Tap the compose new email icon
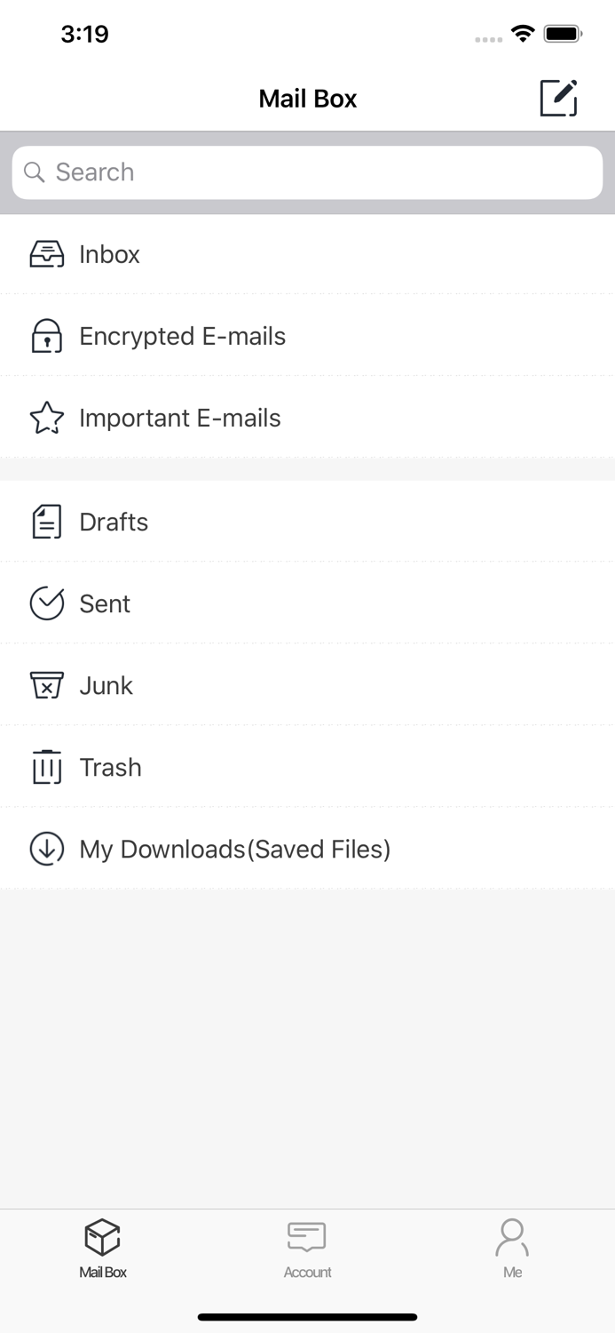The height and width of the screenshot is (1333, 615). [x=559, y=98]
